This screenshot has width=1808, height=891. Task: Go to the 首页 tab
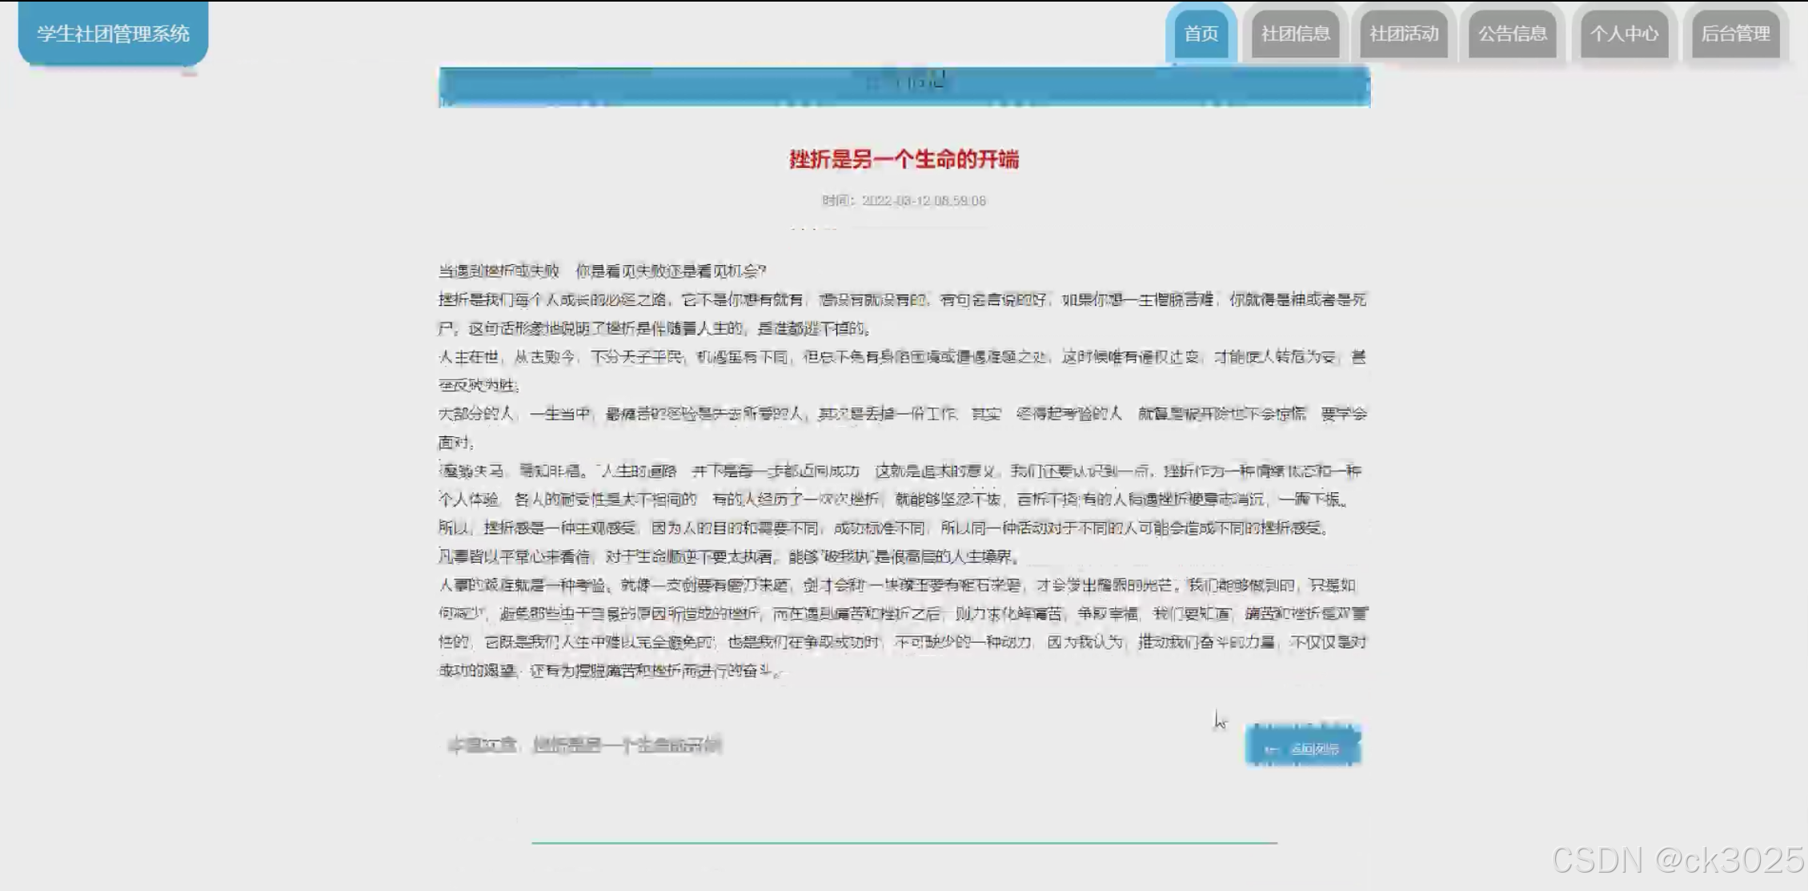(x=1201, y=34)
